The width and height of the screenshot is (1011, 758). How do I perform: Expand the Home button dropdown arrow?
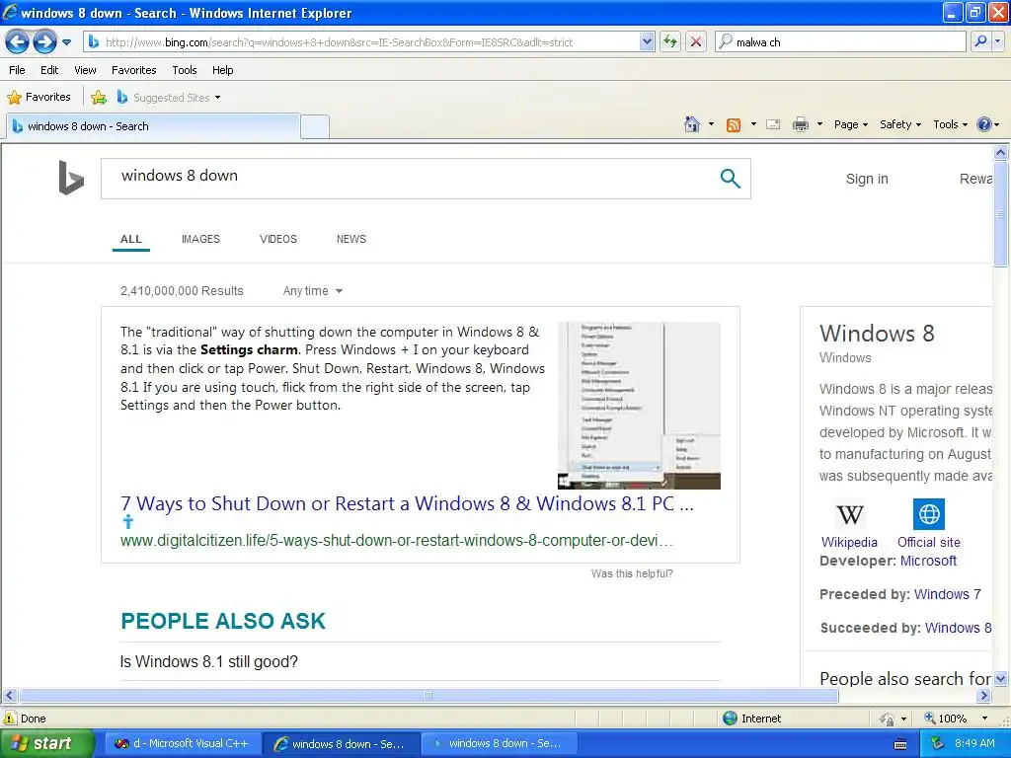click(x=711, y=124)
